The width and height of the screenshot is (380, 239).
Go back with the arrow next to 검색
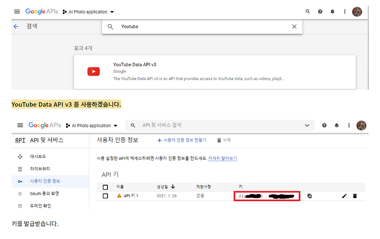16,26
